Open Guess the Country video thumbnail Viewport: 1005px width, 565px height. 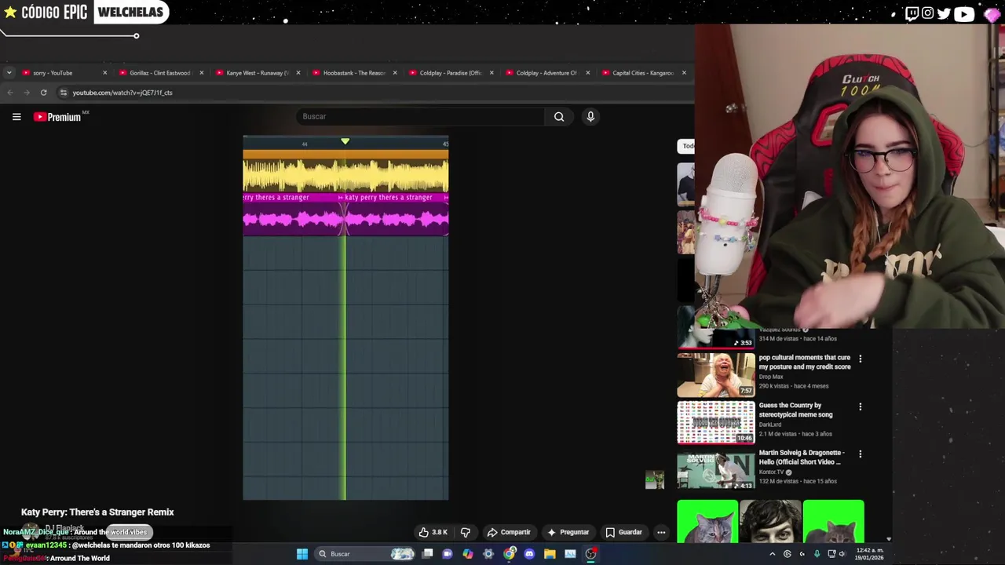click(x=715, y=422)
